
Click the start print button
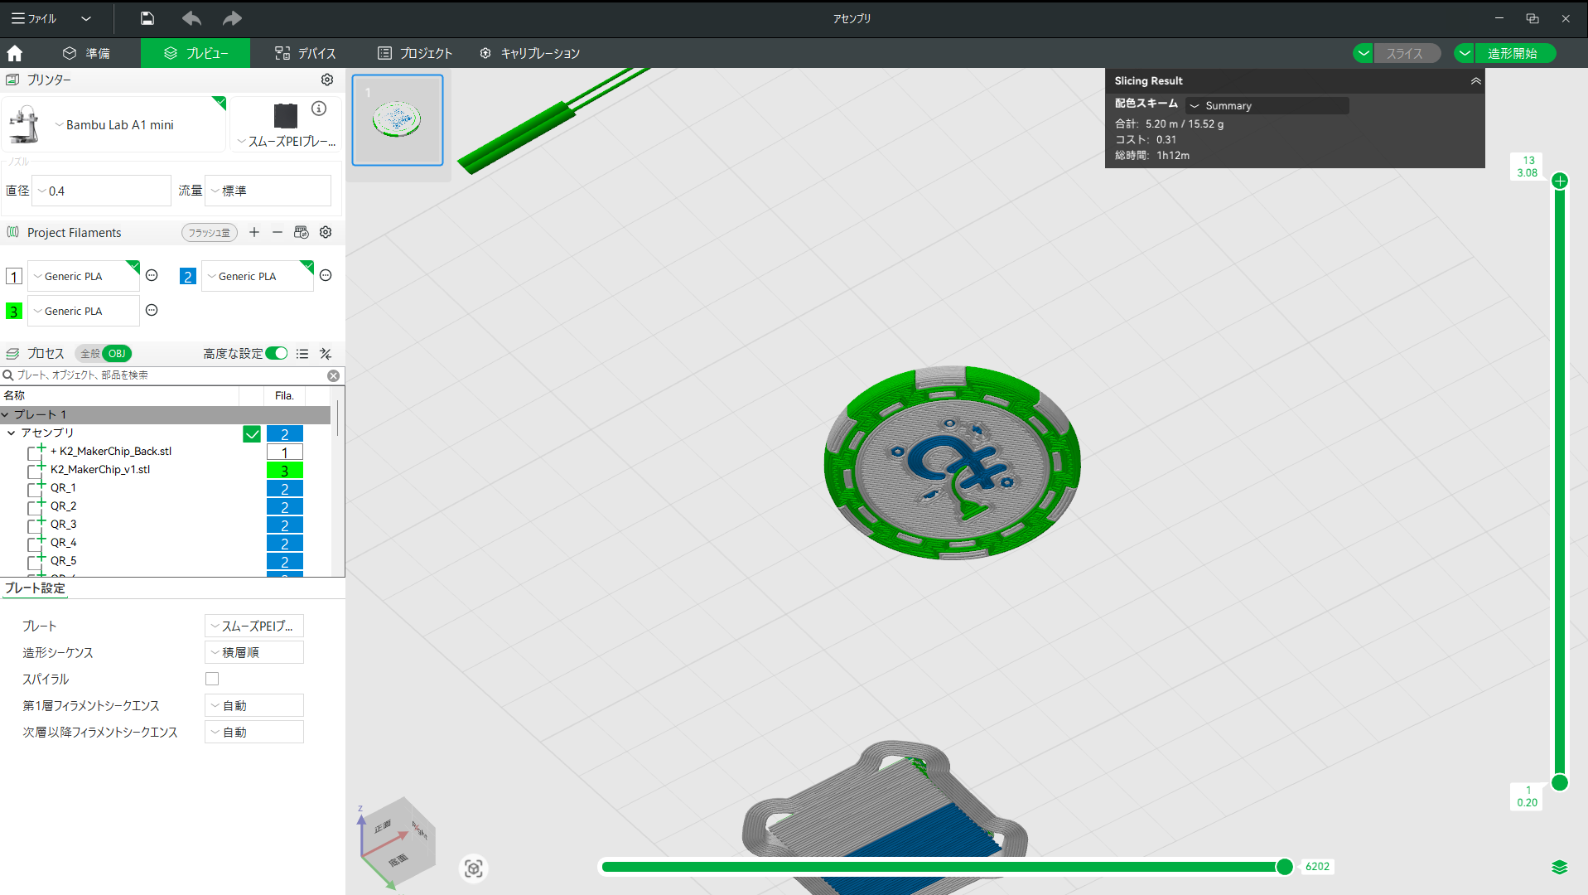click(1513, 53)
